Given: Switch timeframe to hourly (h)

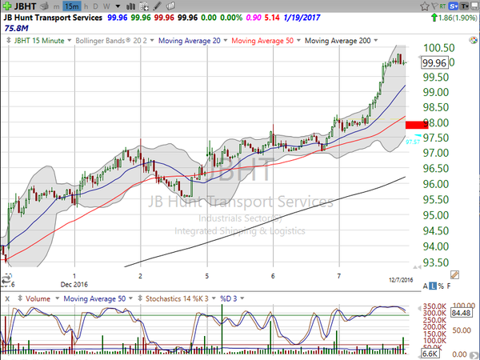Looking at the screenshot, I should pyautogui.click(x=86, y=6).
